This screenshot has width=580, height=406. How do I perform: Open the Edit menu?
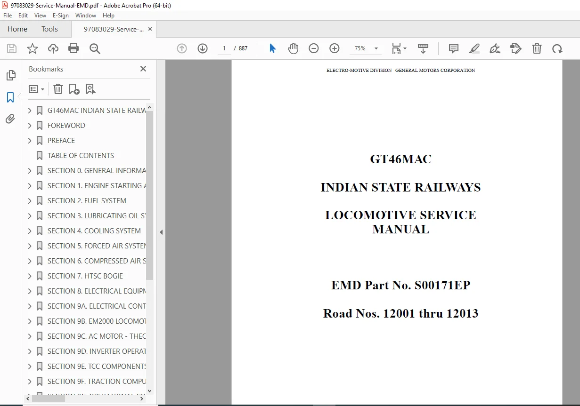pyautogui.click(x=23, y=16)
